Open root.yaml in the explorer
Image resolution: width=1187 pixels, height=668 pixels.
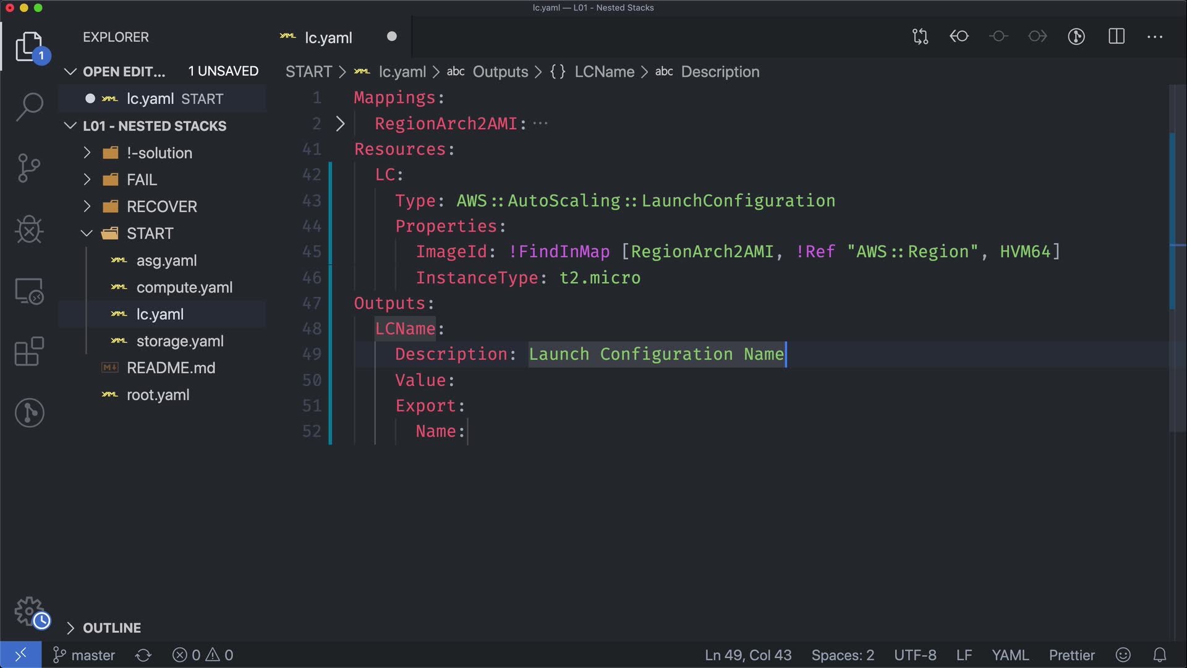click(x=158, y=395)
